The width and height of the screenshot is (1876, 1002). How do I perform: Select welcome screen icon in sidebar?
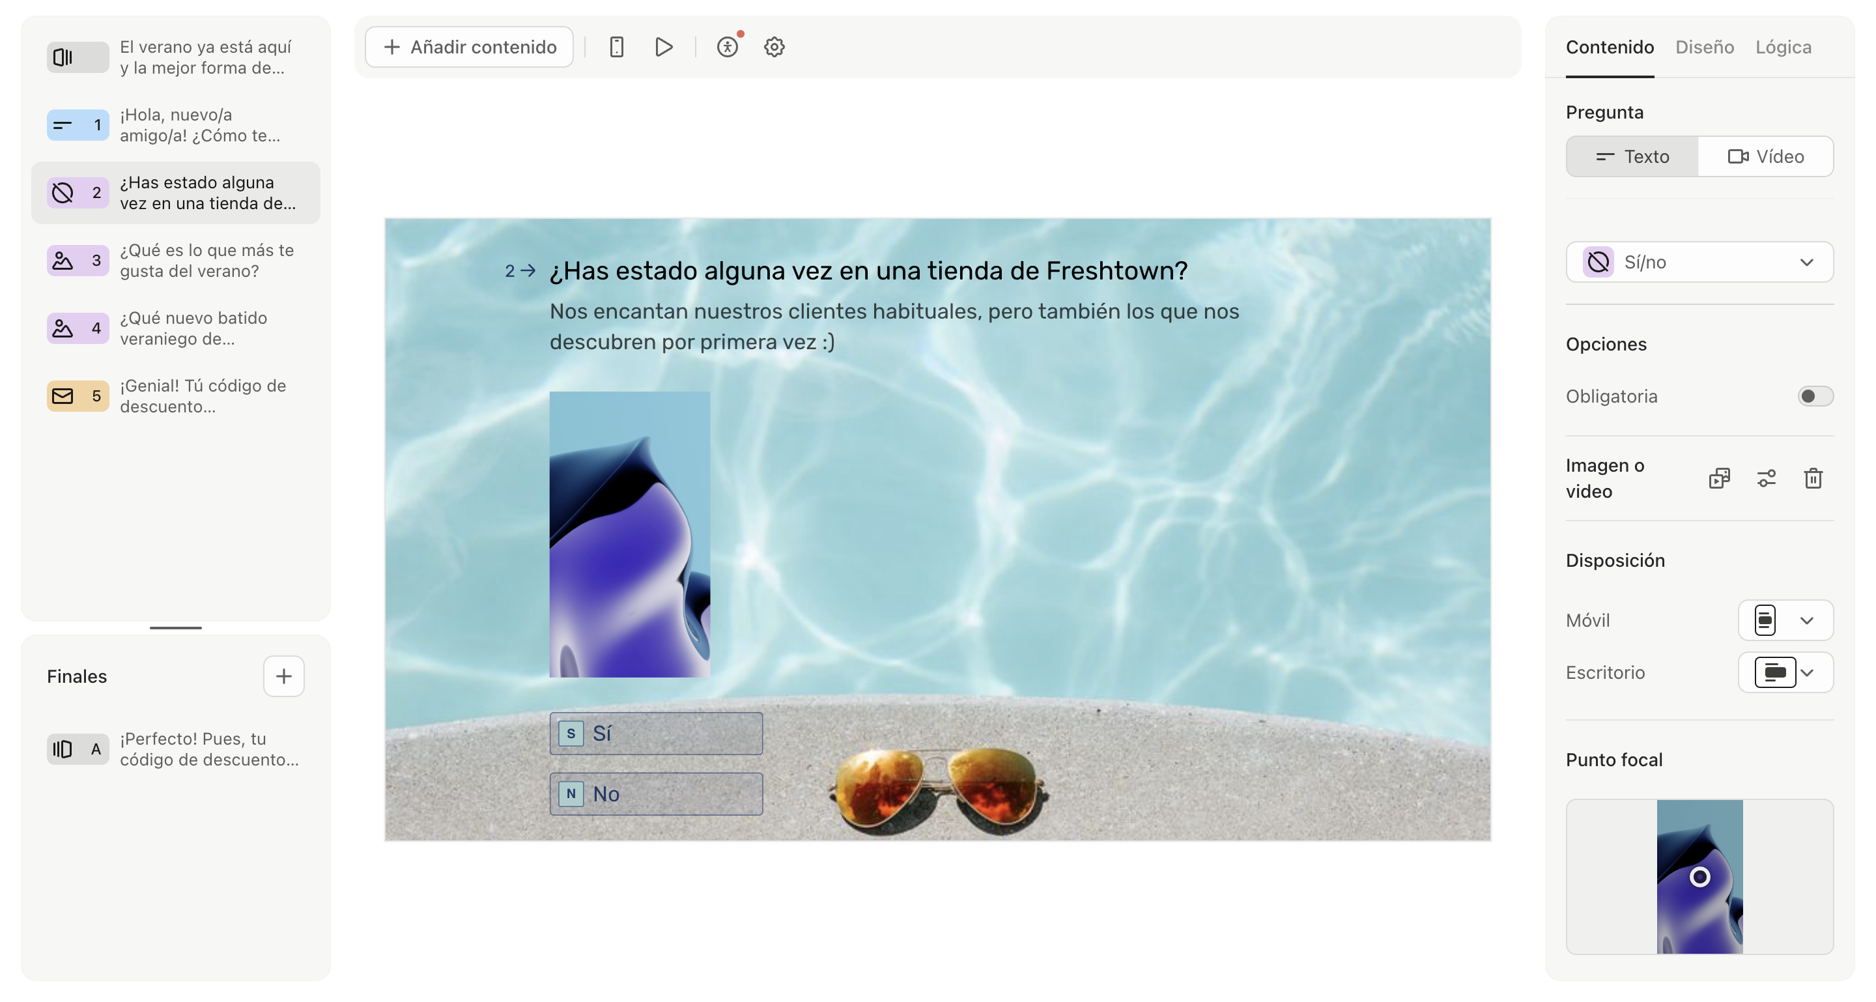[78, 57]
